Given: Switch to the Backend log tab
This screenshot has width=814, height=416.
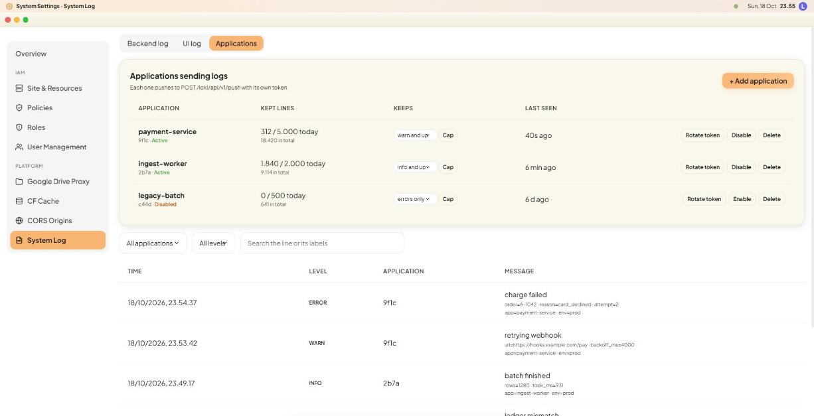Looking at the screenshot, I should click(147, 43).
